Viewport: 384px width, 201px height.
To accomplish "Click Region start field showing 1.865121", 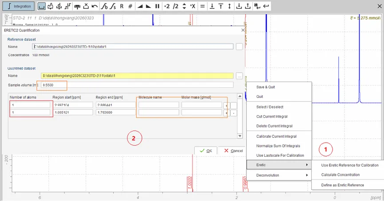I will coord(73,112).
